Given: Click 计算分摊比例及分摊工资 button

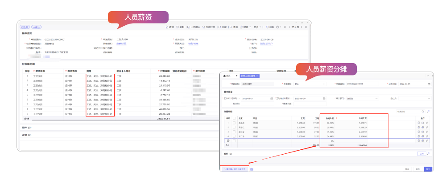Looking at the screenshot, I should tap(235, 169).
